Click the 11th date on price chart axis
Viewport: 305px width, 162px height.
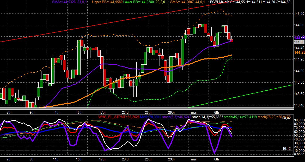56,112
